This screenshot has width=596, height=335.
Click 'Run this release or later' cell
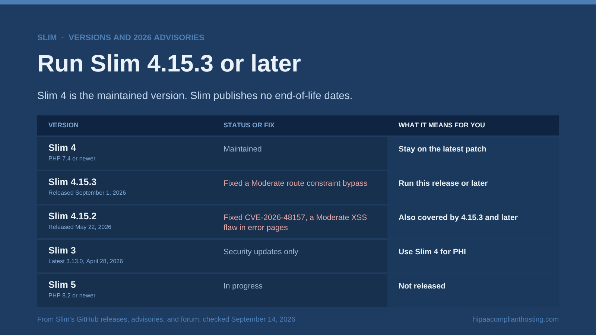443,183
